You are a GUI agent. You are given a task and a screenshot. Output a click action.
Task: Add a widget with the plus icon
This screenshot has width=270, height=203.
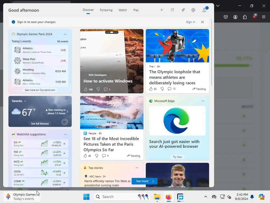pos(162,10)
